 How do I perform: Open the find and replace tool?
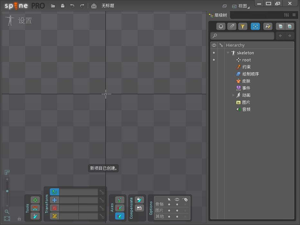click(x=268, y=26)
